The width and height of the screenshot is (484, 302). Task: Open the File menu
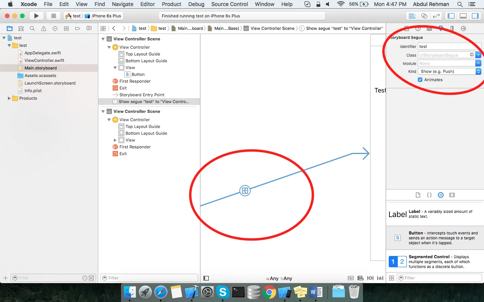point(48,4)
